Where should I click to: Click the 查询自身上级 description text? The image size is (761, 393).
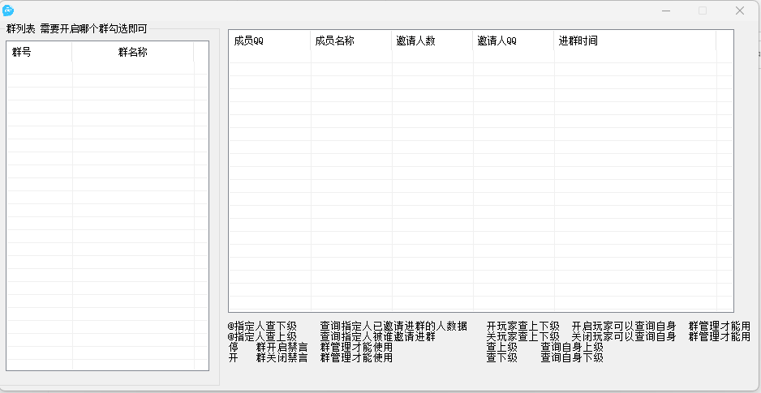[x=571, y=347]
